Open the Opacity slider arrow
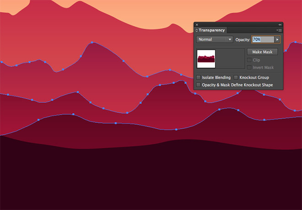Viewport: 302px width, 210px height. pyautogui.click(x=277, y=39)
